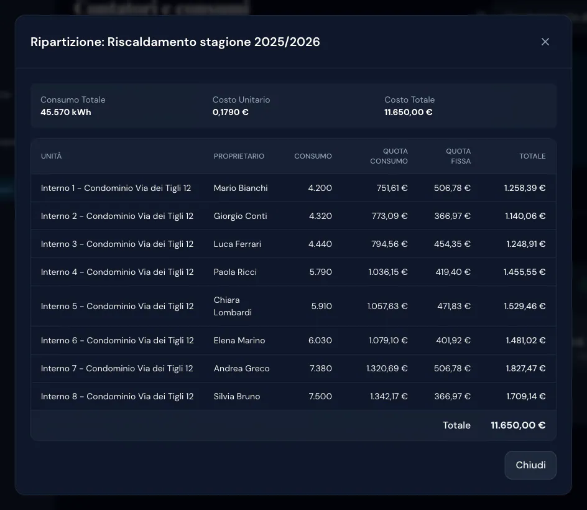Click the TOTALE column header
This screenshot has width=587, height=510.
pos(532,156)
